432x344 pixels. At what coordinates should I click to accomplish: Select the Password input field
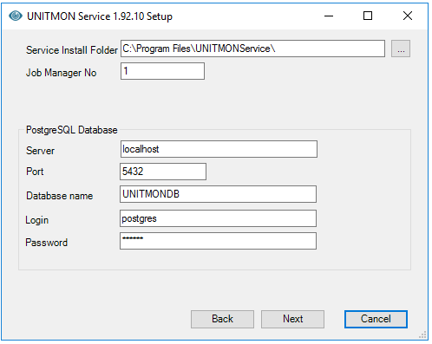(218, 241)
